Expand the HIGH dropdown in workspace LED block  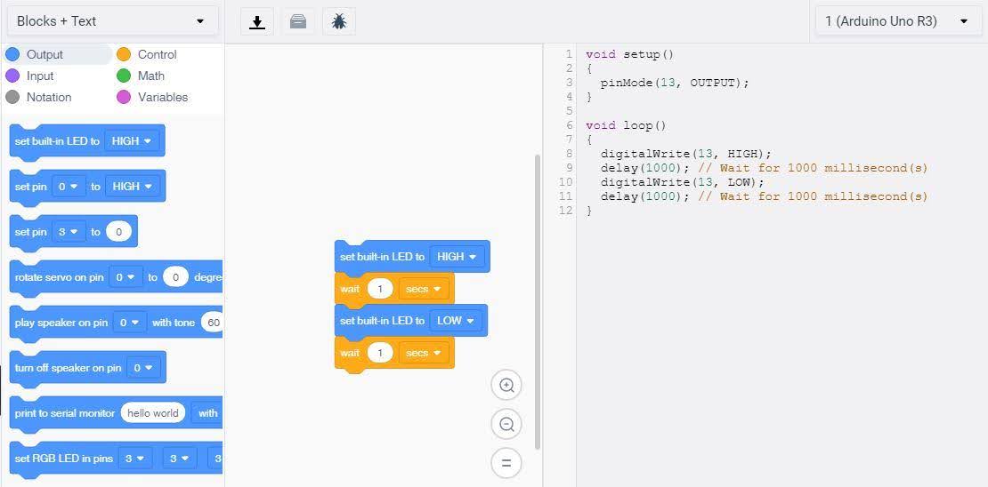click(x=457, y=257)
